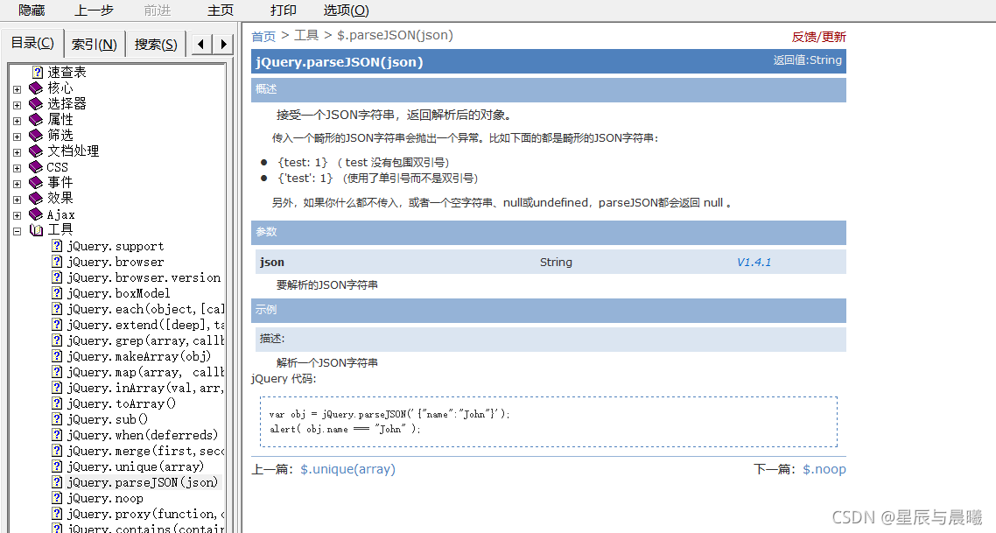Expand the 筛选 tree node

coord(18,137)
